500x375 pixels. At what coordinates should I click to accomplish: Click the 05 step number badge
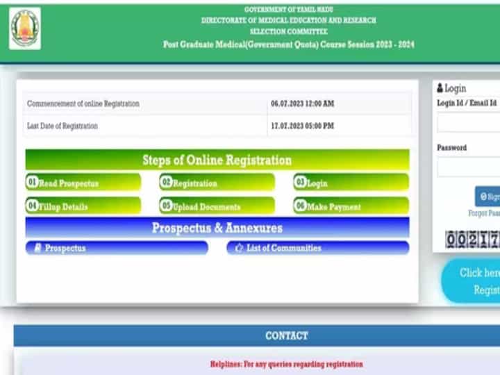pos(166,206)
